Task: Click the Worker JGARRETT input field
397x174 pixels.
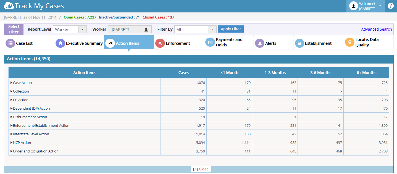Action: tap(124, 30)
